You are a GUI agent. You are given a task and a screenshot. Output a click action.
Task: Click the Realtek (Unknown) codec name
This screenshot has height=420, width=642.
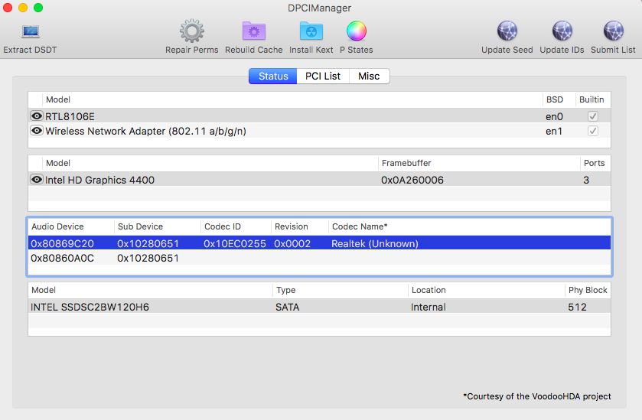coord(375,243)
